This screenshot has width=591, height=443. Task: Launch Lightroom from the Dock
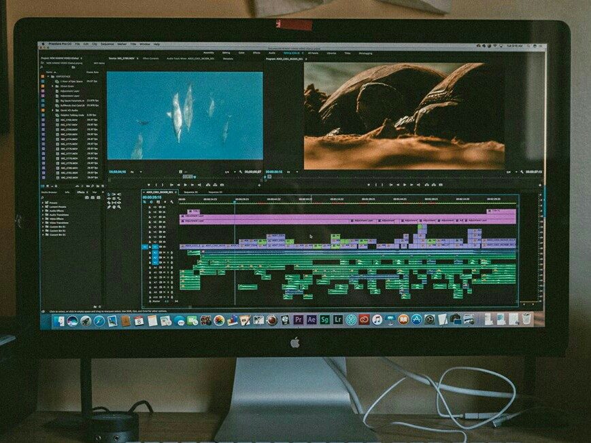338,319
